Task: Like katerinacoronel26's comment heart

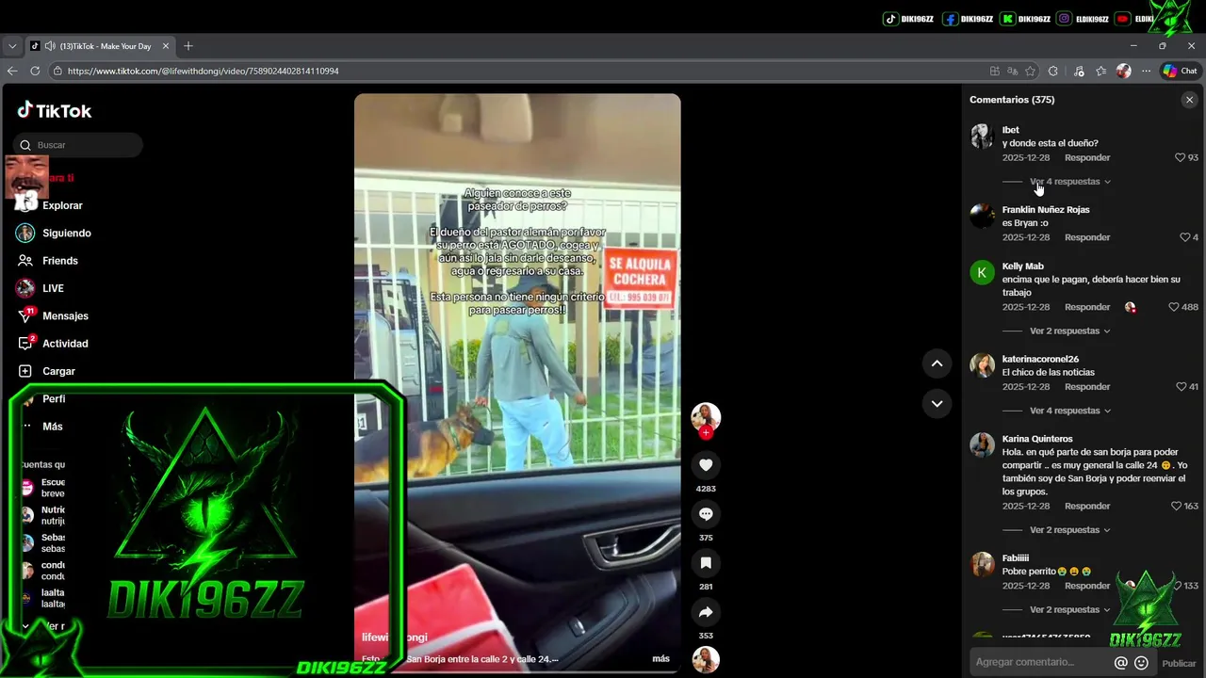Action: point(1181,387)
